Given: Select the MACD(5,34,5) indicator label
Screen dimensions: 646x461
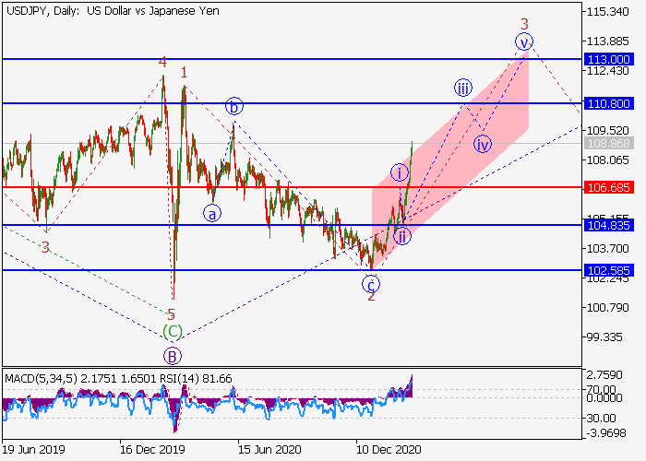Looking at the screenshot, I should pyautogui.click(x=41, y=378).
